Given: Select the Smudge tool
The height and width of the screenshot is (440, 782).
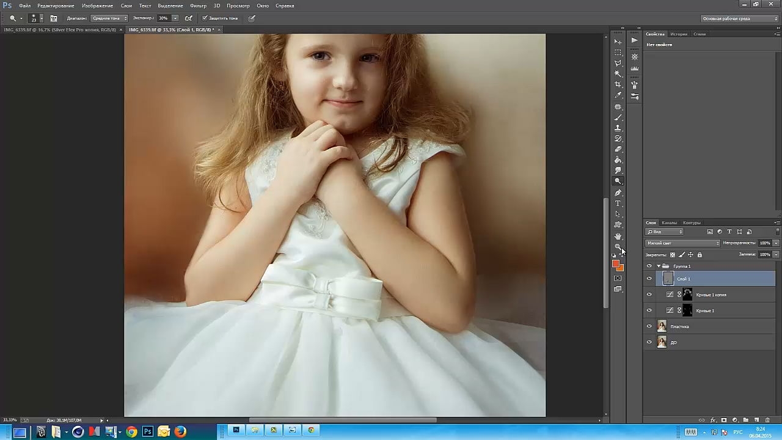Looking at the screenshot, I should click(618, 170).
